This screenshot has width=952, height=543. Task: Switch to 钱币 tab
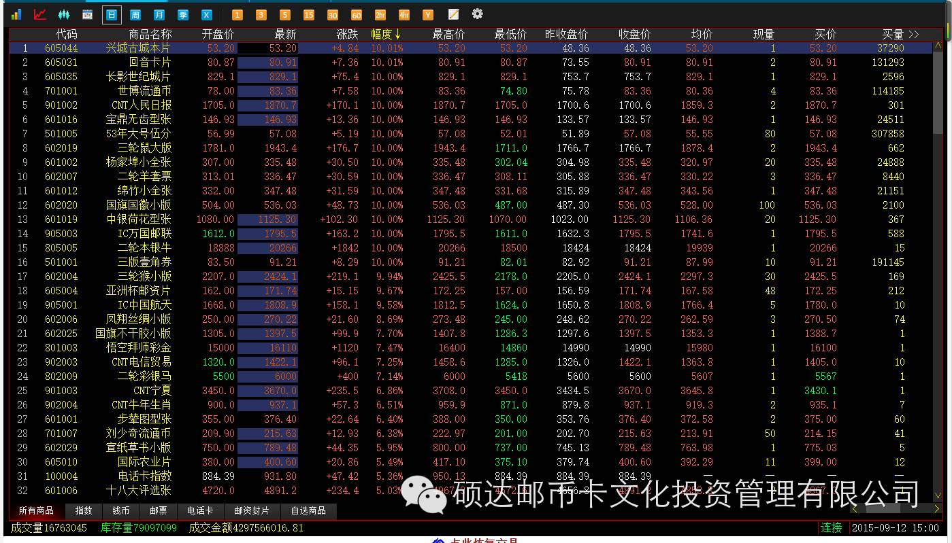pos(121,511)
